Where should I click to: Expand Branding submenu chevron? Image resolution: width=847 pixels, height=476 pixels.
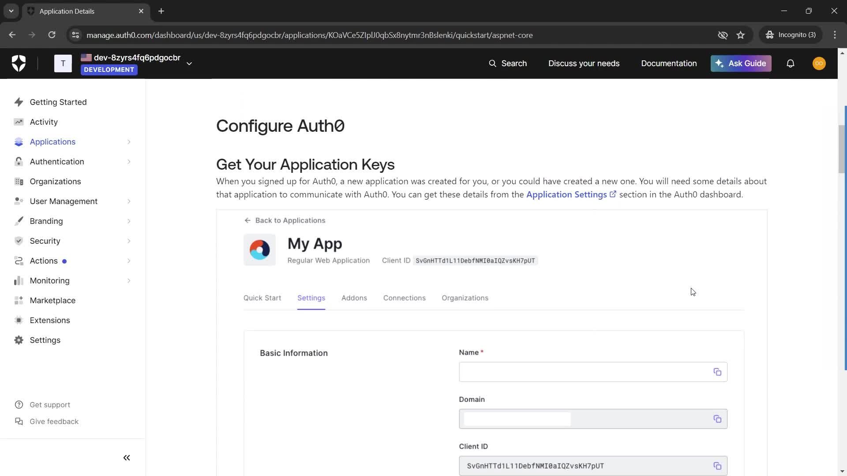pyautogui.click(x=129, y=221)
